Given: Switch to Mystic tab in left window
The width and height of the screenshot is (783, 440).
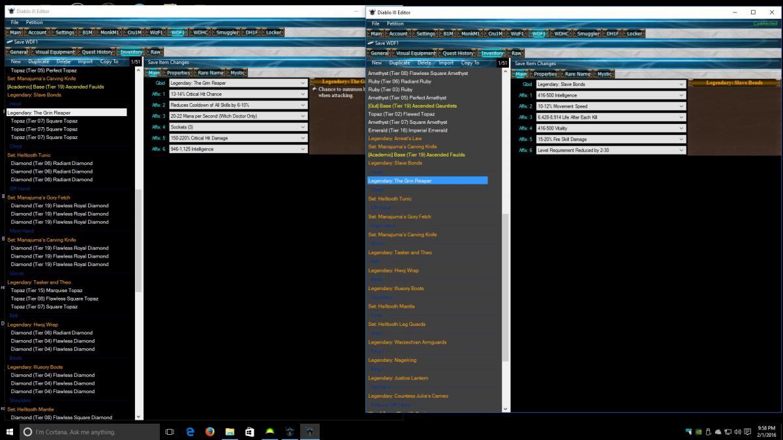Looking at the screenshot, I should 238,73.
